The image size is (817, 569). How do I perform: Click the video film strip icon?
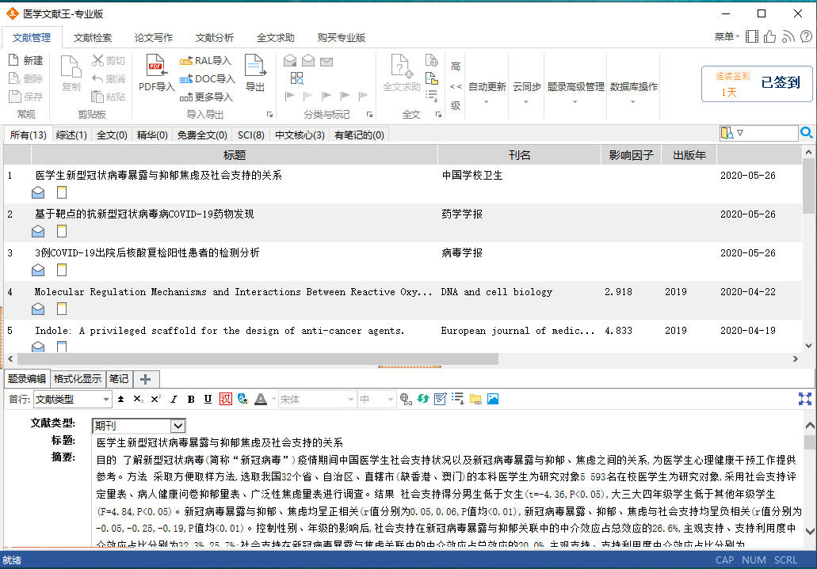[752, 36]
